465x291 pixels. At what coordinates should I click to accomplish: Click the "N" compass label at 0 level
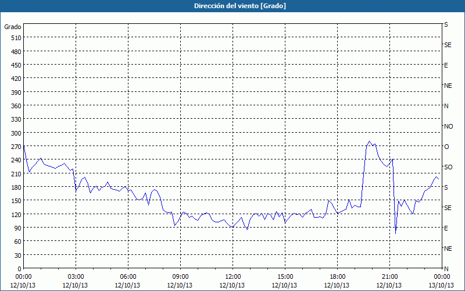(x=446, y=269)
